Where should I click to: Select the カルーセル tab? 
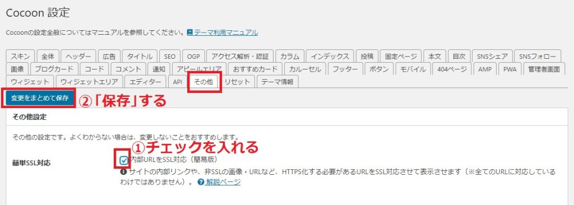305,69
